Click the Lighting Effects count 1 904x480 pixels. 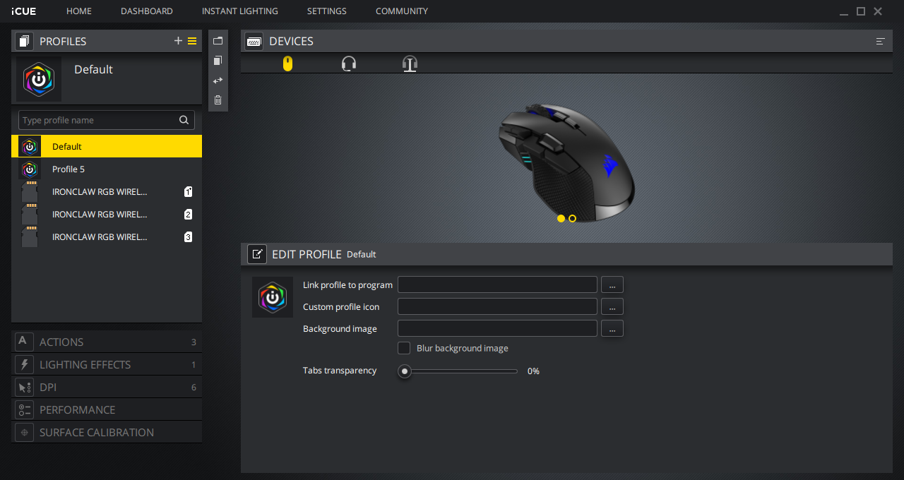[194, 365]
